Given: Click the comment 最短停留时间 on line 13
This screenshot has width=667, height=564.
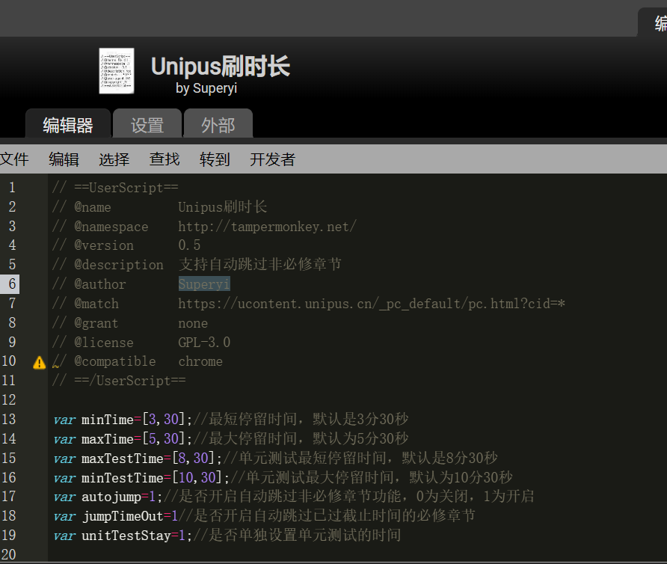Looking at the screenshot, I should click(x=253, y=420).
